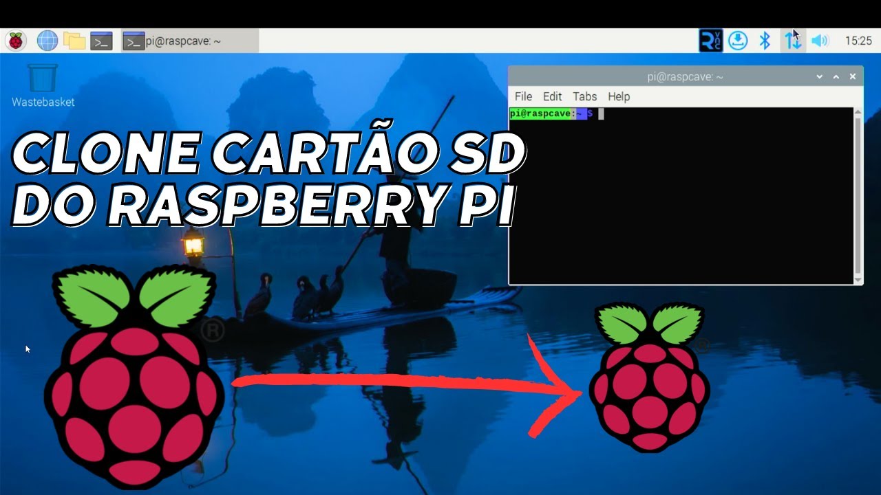Screen dimensions: 881x495
Task: Maximize the terminal window
Action: [x=836, y=77]
